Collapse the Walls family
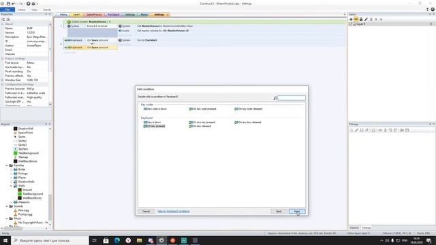This screenshot has width=436, height=245. 12,186
